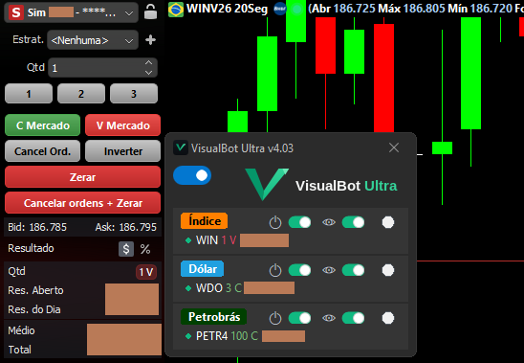Show result in currency with $ icon
Screen dimensions: 524x363
126,249
